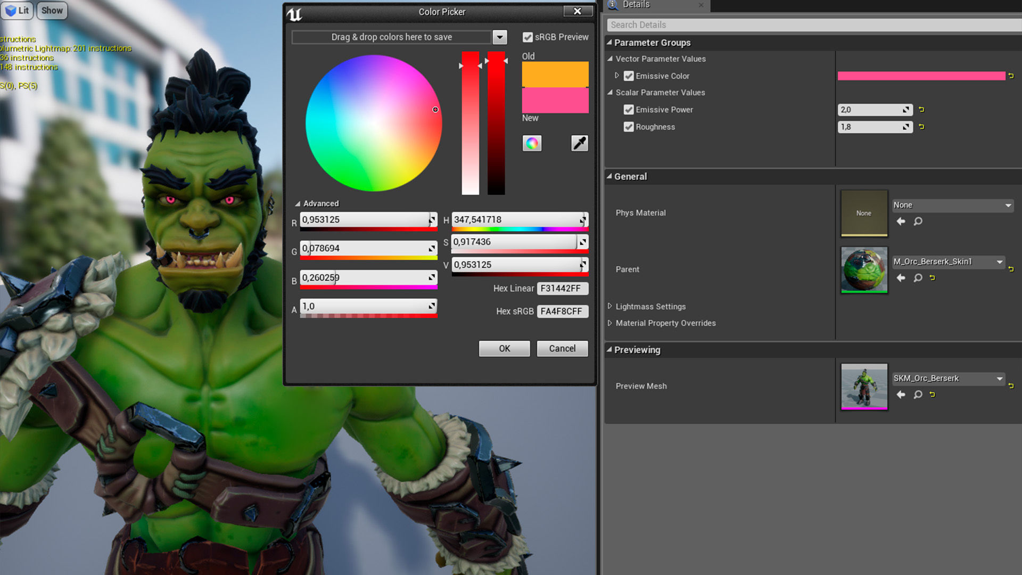Browse to Phys Material magnifier icon

[918, 221]
